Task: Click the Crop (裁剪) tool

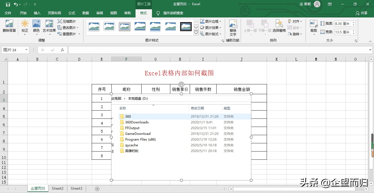Action: tap(314, 27)
